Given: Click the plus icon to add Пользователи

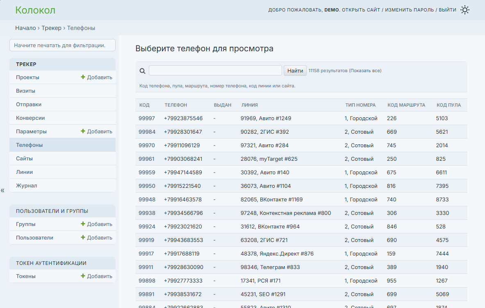Looking at the screenshot, I should 82,237.
